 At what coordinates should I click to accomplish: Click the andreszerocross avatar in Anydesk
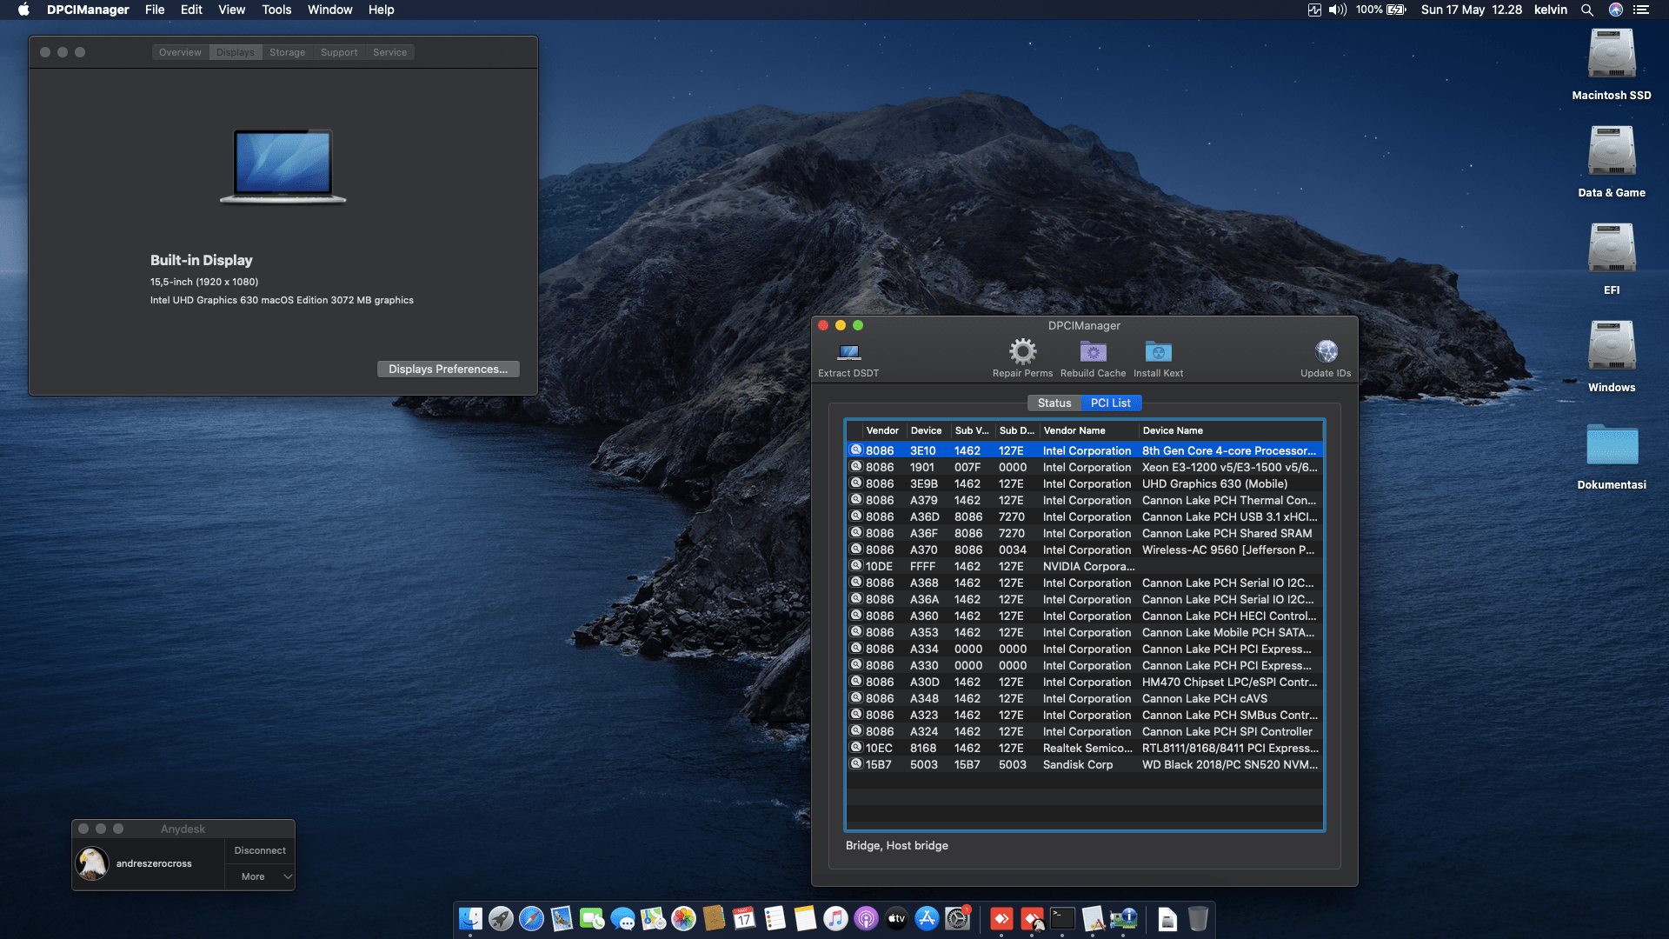91,863
